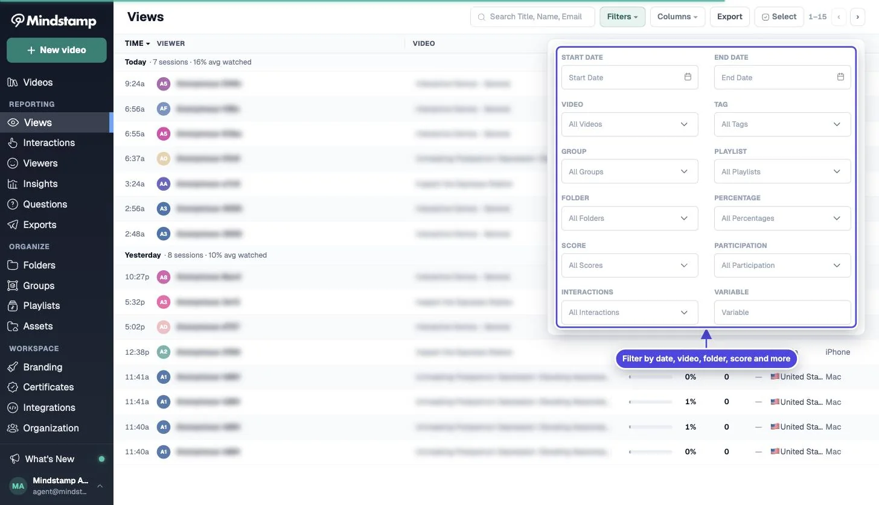Open What's New announcements
The width and height of the screenshot is (879, 505).
click(x=57, y=459)
